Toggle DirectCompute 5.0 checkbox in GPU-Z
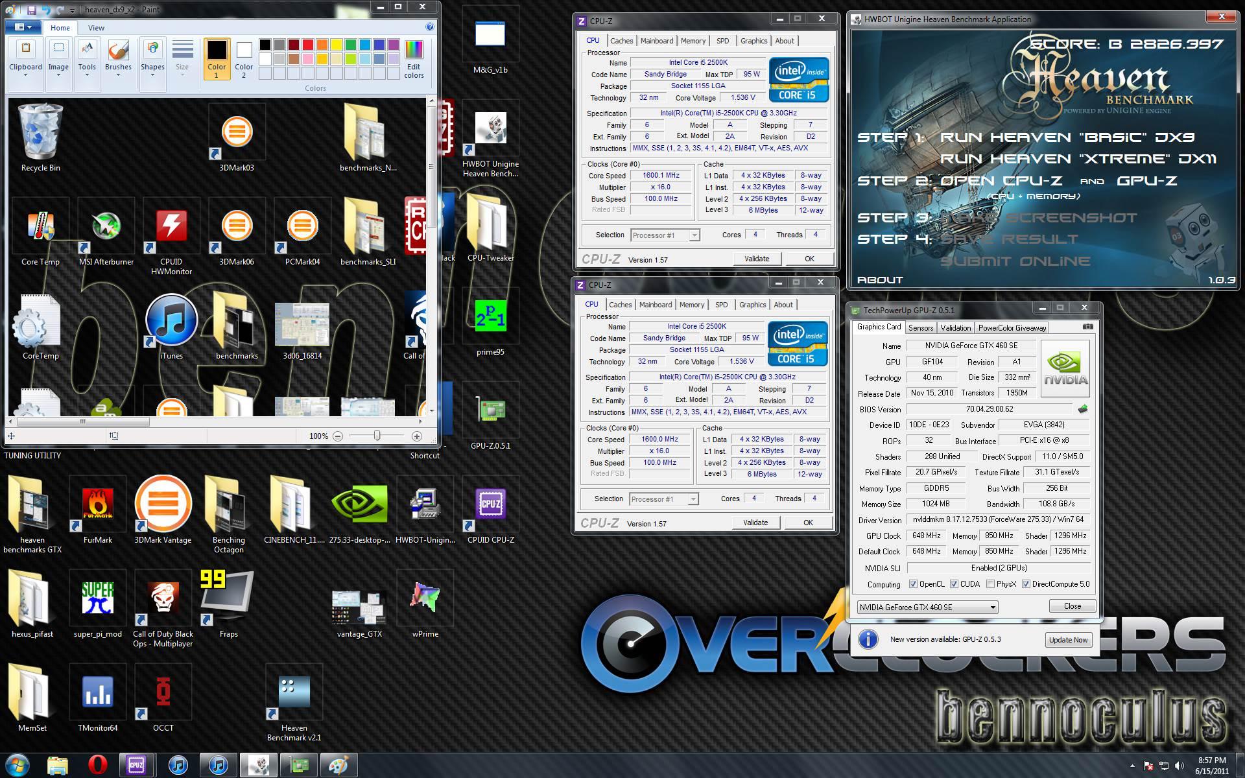Screen dimensions: 1245x778 point(1026,584)
